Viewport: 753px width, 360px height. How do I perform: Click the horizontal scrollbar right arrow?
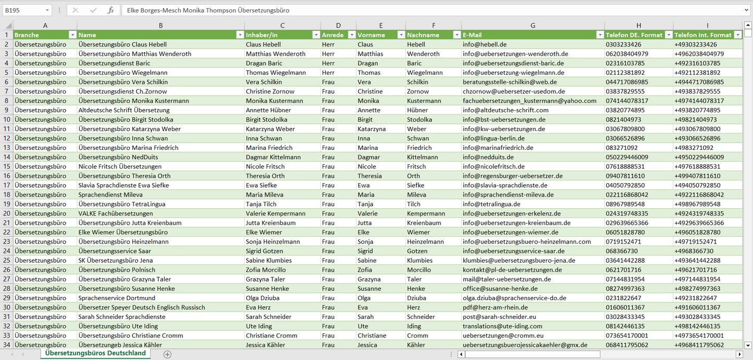[739, 354]
